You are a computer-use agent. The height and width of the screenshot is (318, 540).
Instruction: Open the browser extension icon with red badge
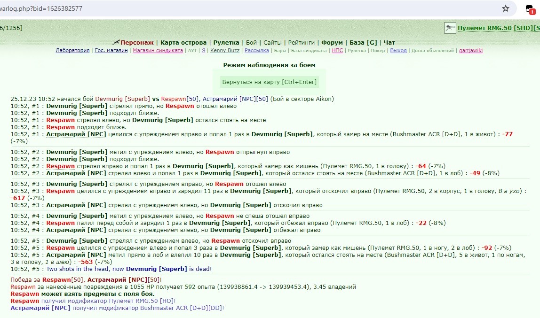tap(531, 9)
